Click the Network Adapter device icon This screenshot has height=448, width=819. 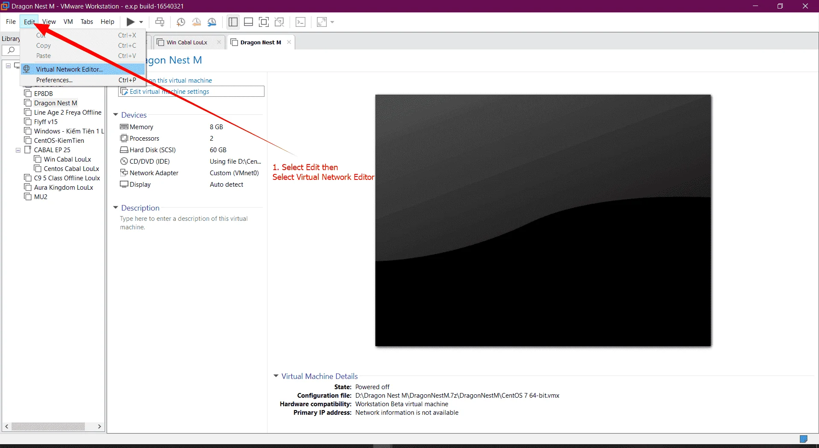(x=124, y=173)
